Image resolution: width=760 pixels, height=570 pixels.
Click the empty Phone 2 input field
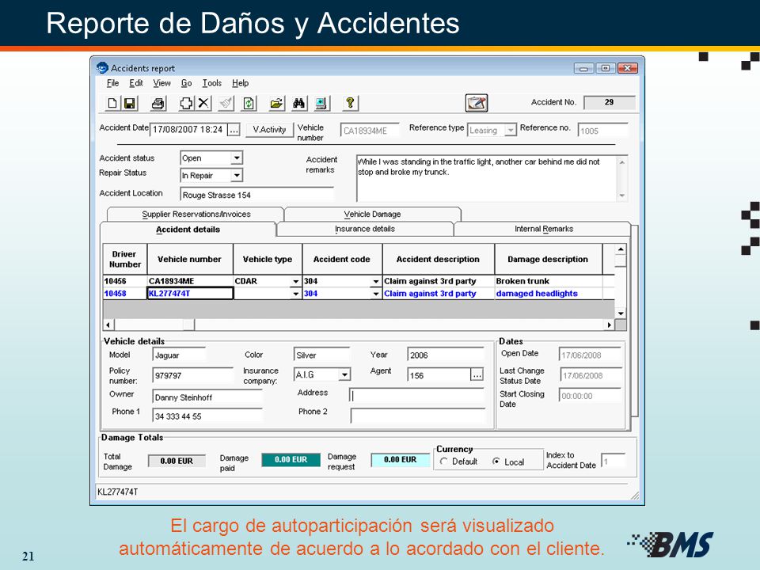417,416
